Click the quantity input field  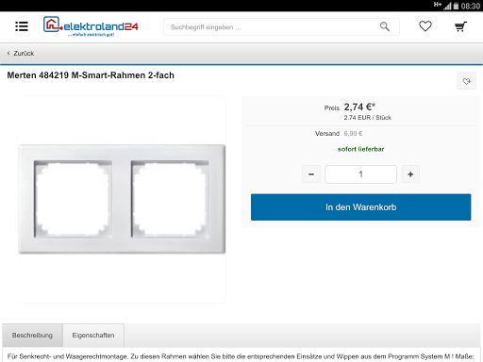(360, 174)
